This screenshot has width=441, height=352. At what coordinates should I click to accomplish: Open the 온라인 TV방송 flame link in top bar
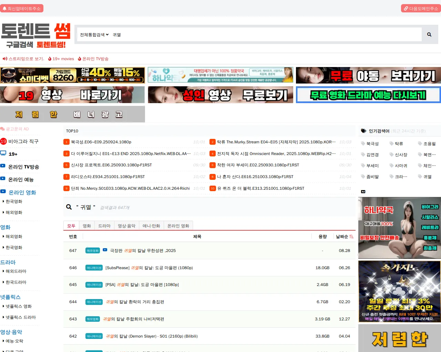(x=93, y=59)
